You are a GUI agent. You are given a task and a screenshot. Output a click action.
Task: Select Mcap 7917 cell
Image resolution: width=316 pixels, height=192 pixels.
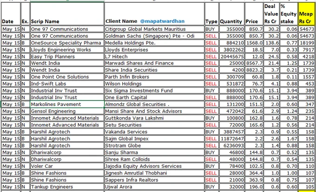coord(306,50)
